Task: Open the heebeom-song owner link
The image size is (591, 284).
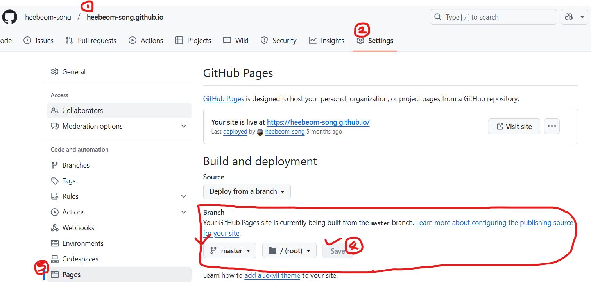Action: (48, 17)
